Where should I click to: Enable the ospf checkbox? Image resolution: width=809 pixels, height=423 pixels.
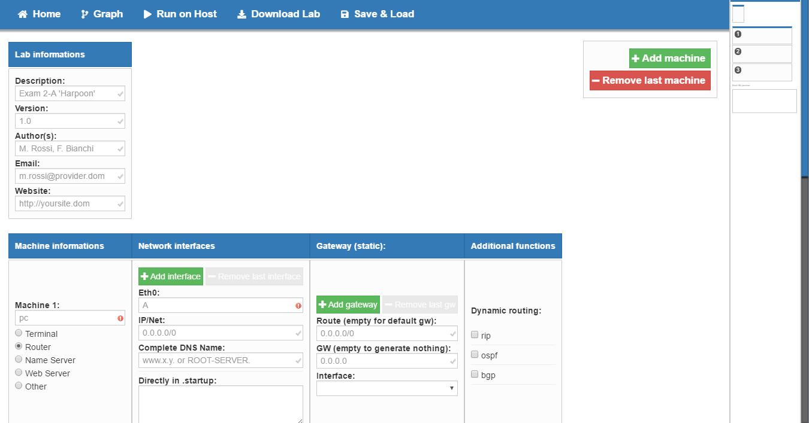(475, 355)
